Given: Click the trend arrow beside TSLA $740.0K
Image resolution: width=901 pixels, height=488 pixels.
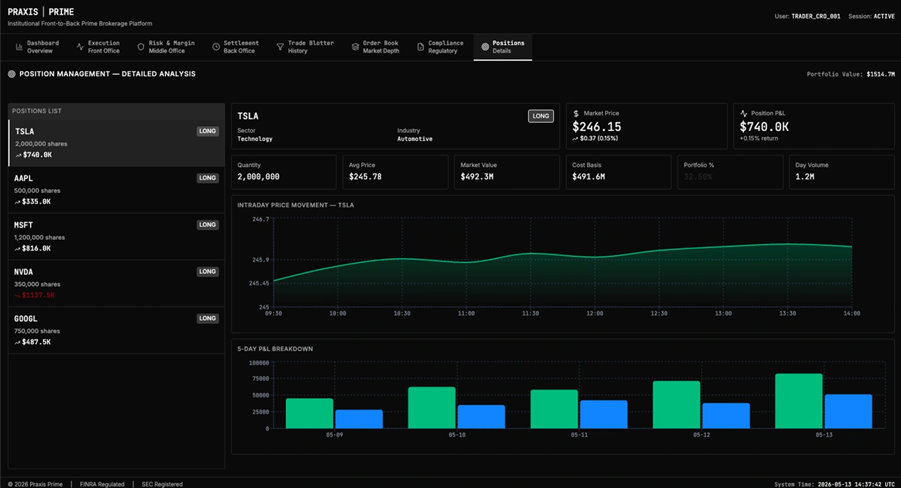Looking at the screenshot, I should pos(18,155).
